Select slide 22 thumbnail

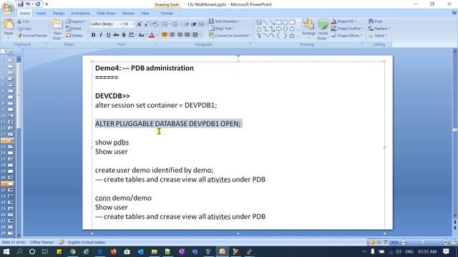[10, 190]
